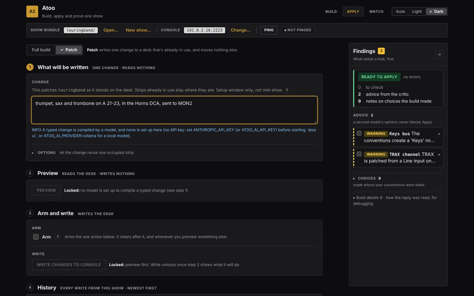The image size is (474, 296).
Task: Click step 2 number circle
Action: click(30, 173)
